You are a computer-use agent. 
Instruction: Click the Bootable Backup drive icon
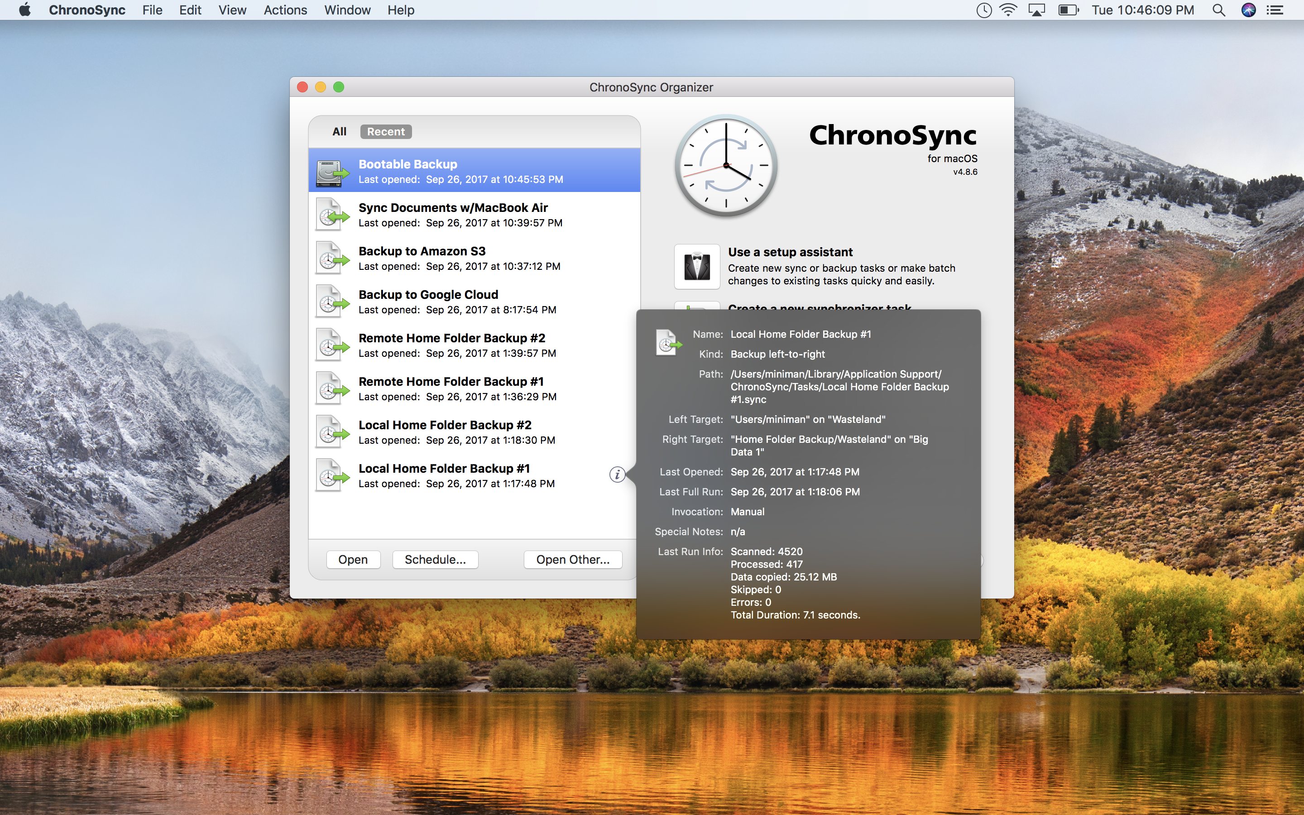[332, 172]
